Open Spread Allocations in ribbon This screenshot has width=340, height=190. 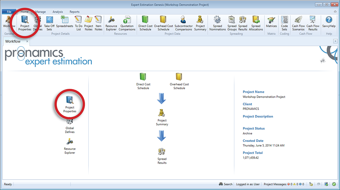256,23
